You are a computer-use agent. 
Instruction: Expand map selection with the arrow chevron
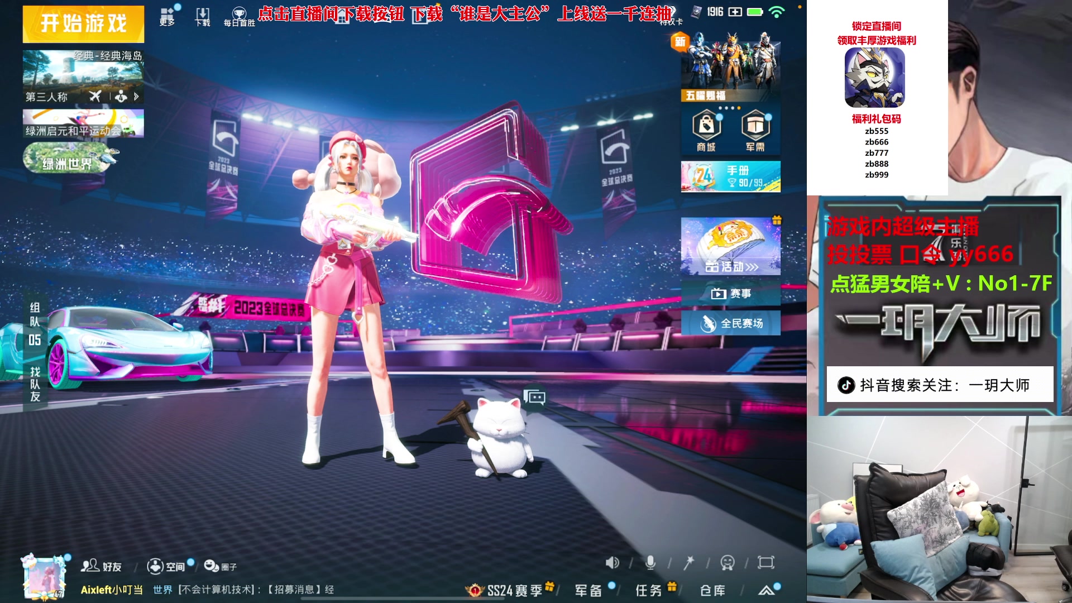(x=136, y=97)
